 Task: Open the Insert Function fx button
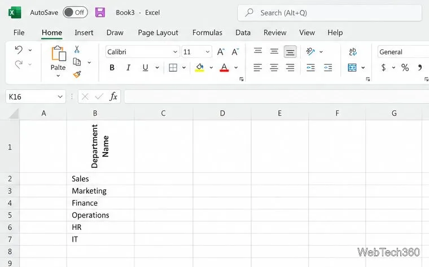click(x=113, y=96)
